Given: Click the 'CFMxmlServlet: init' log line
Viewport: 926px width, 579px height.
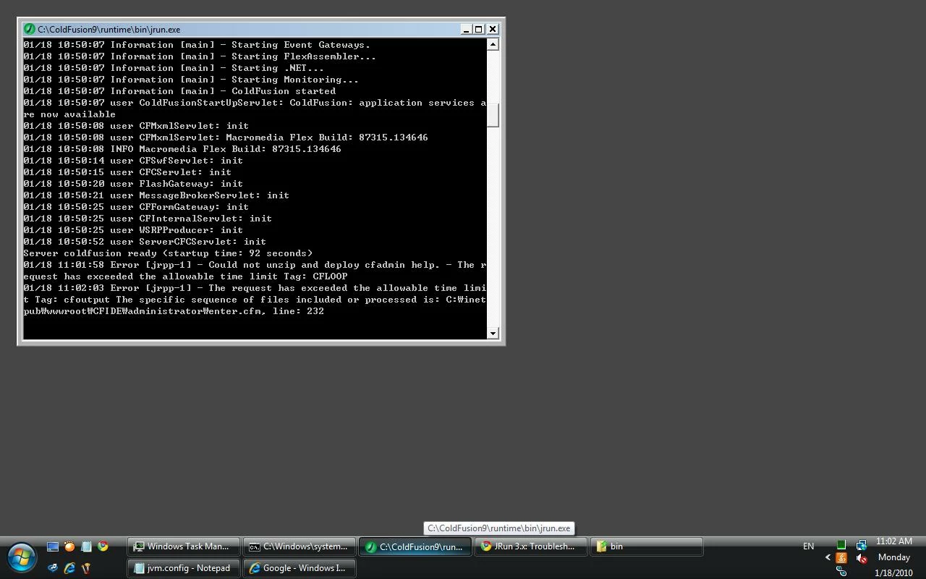Looking at the screenshot, I should 136,126.
